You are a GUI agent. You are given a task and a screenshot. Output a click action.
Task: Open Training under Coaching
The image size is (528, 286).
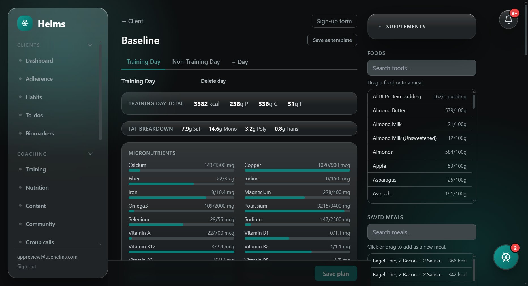[x=36, y=169]
